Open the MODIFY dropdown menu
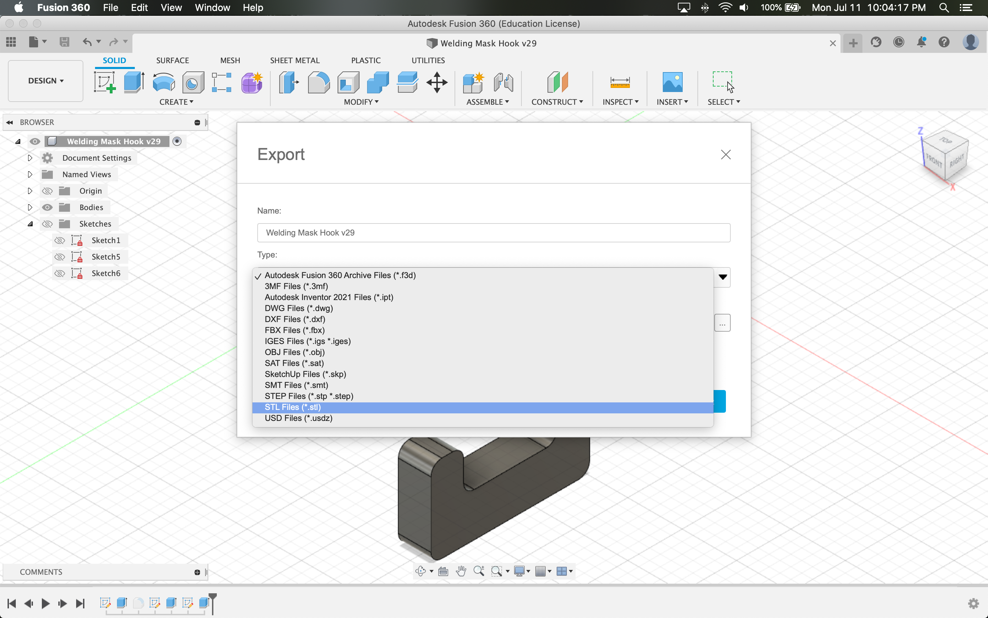 coord(361,102)
